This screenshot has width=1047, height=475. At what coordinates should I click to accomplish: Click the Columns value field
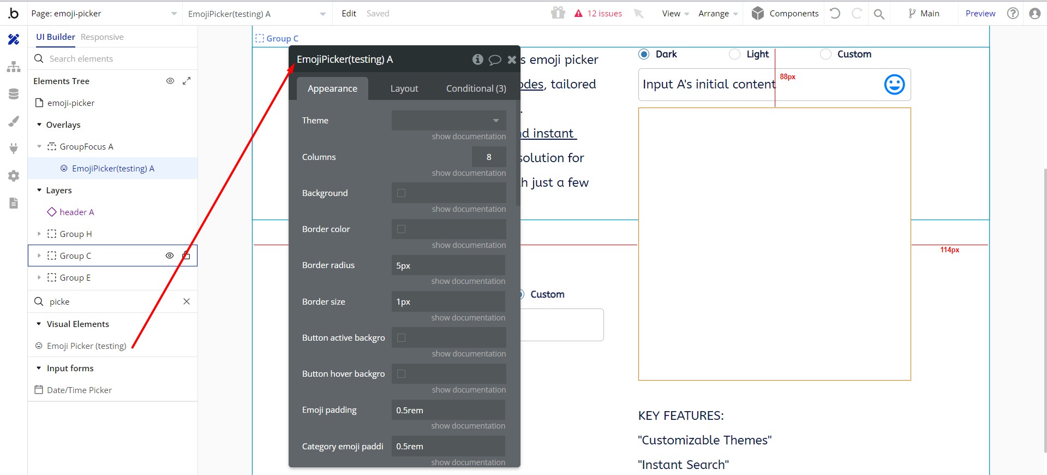click(489, 157)
